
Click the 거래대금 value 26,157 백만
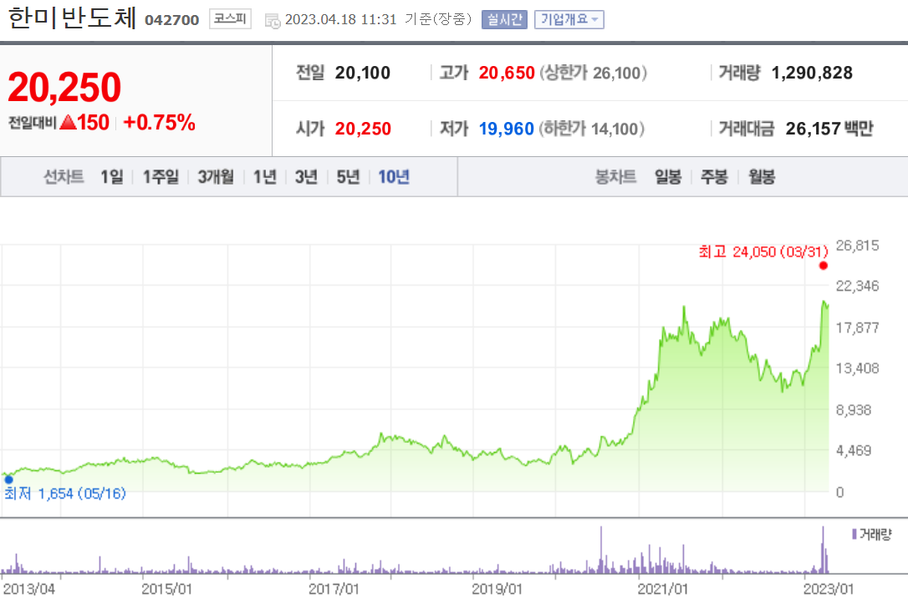pos(829,129)
